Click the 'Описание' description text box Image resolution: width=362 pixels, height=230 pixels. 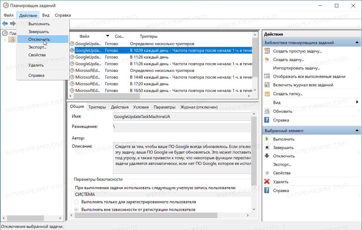tap(182, 158)
